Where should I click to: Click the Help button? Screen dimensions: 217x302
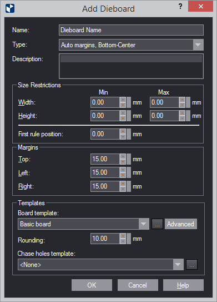point(183,285)
